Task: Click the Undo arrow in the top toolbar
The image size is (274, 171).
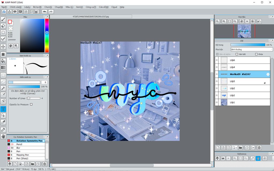Action: (x=44, y=12)
